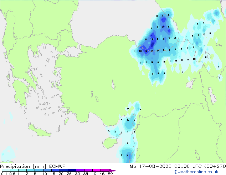Click the '15' legend scale label
The height and width of the screenshot is (175, 226).
coord(53,174)
